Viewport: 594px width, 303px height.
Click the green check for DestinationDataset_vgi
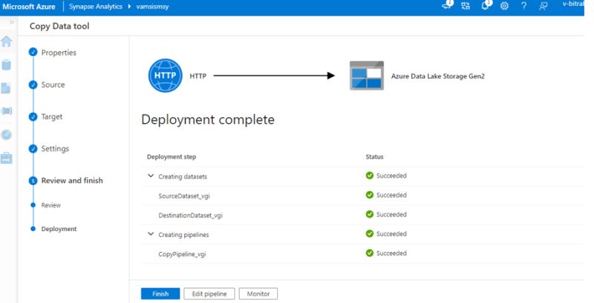coord(370,214)
